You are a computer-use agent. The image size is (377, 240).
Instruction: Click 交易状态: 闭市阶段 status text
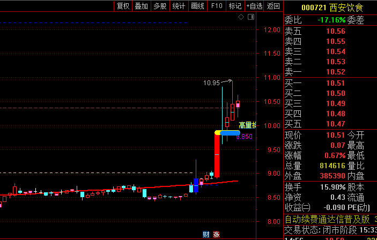tap(321, 230)
